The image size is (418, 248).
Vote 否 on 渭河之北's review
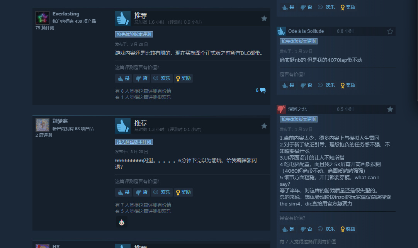tap(306, 229)
